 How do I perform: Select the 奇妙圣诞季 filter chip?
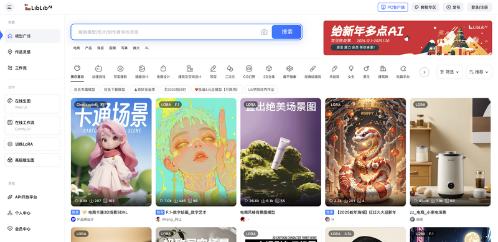click(144, 90)
